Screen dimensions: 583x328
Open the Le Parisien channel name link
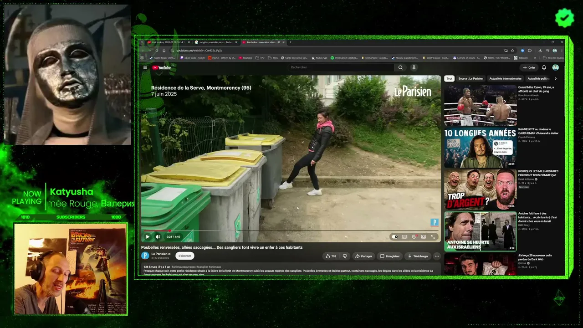coord(159,254)
